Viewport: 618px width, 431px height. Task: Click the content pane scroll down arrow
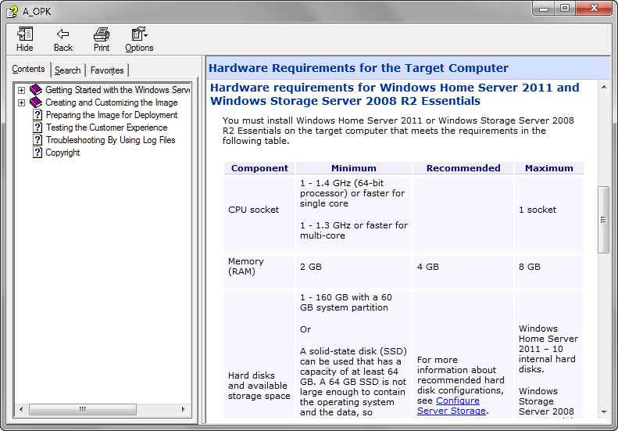604,411
